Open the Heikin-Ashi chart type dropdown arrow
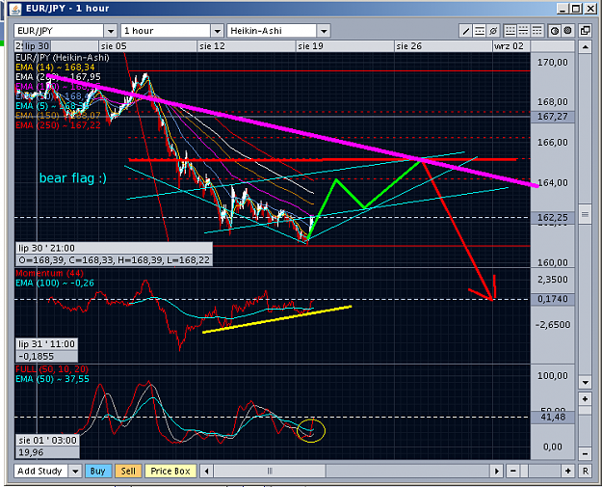602x487 pixels. [324, 31]
